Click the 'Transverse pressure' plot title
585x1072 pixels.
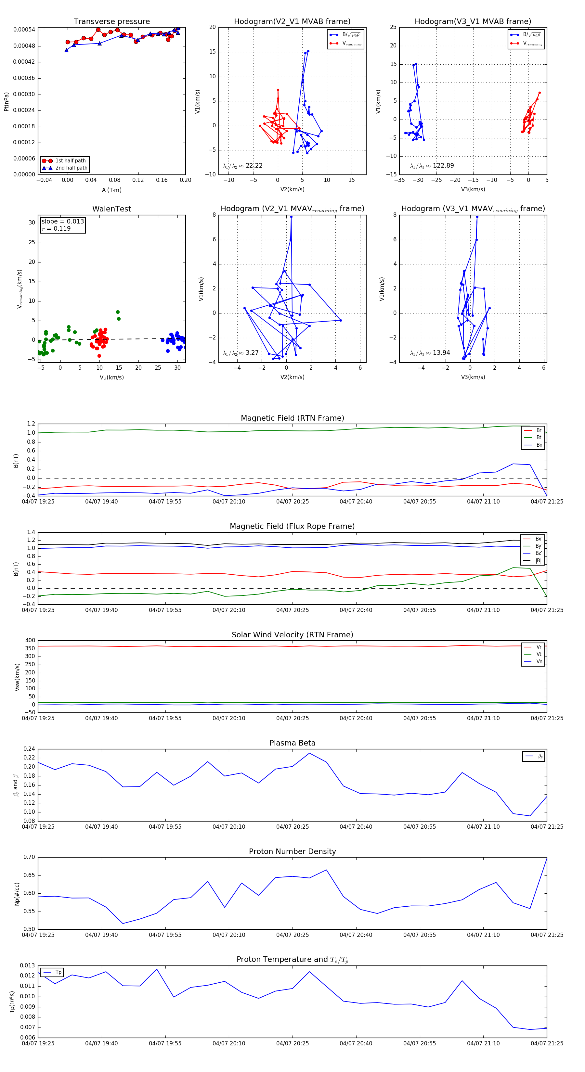(x=111, y=22)
